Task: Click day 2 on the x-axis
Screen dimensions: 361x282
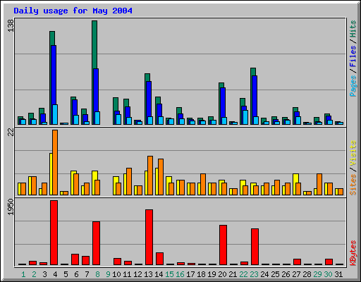Action: (x=34, y=274)
